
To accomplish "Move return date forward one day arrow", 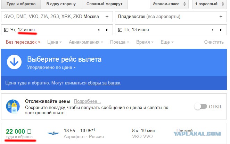I will pyautogui.click(x=221, y=30).
